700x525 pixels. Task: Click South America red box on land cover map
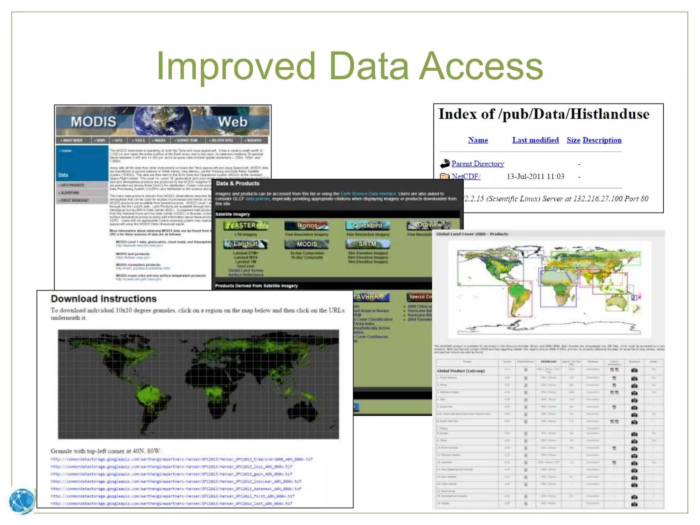(520, 299)
